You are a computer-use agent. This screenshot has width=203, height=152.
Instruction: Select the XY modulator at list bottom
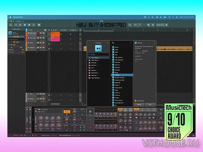tap(122, 105)
